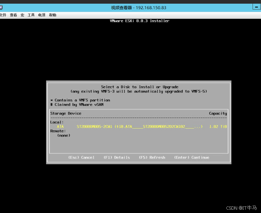Open the 帮助 menu

tap(53, 15)
